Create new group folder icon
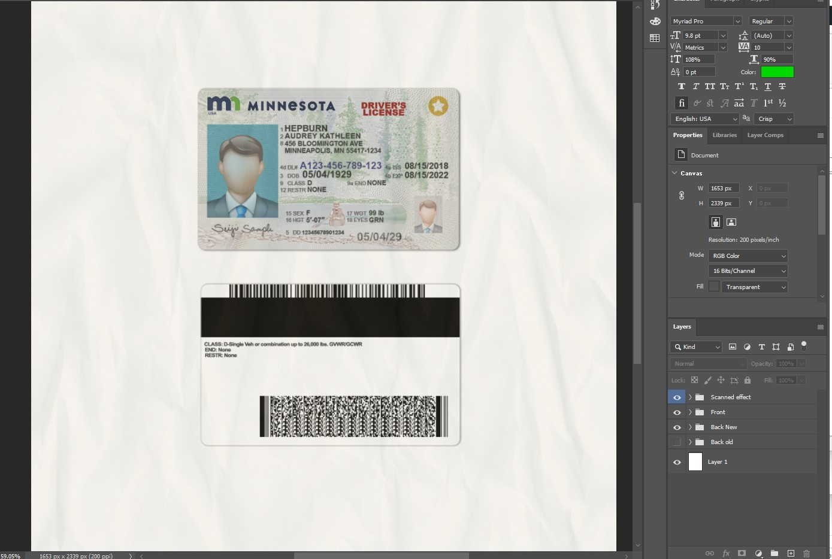The width and height of the screenshot is (832, 559). 774,553
